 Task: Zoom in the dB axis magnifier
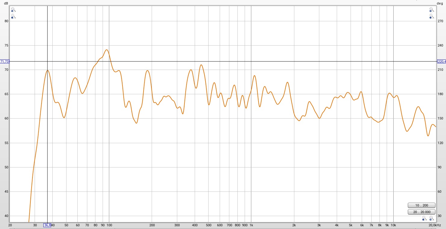[x=13, y=10]
